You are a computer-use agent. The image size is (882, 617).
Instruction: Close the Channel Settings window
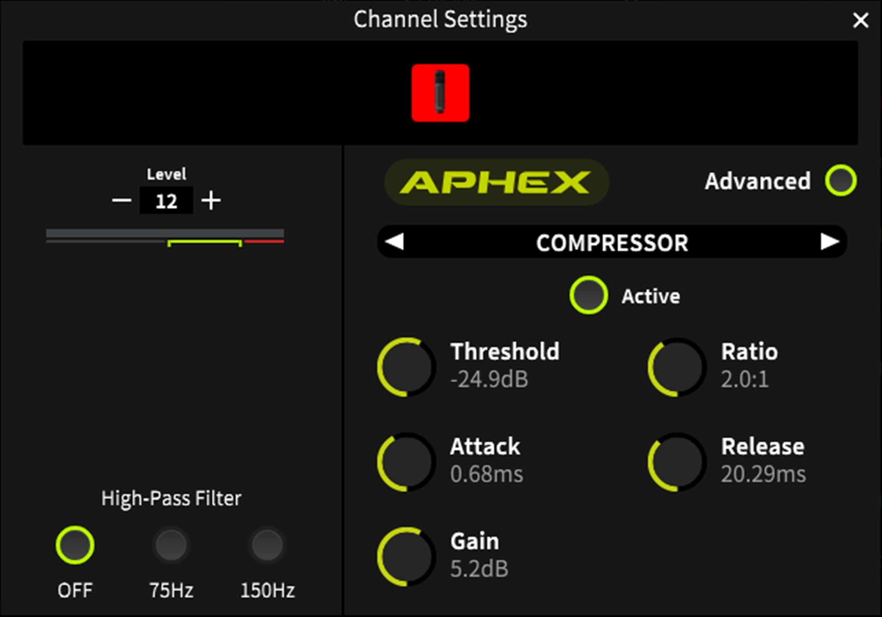[x=861, y=20]
